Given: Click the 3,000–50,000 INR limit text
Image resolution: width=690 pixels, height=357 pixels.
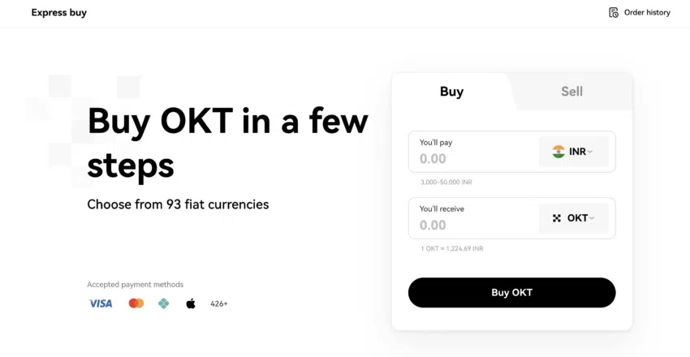Looking at the screenshot, I should 446,182.
